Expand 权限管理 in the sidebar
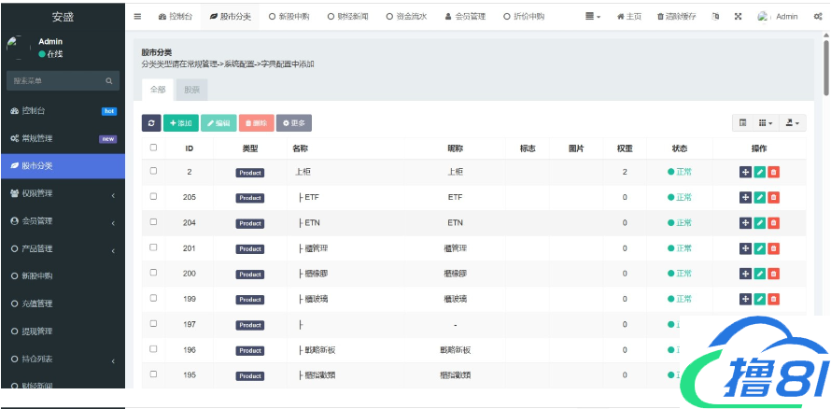The image size is (831, 409). point(63,193)
